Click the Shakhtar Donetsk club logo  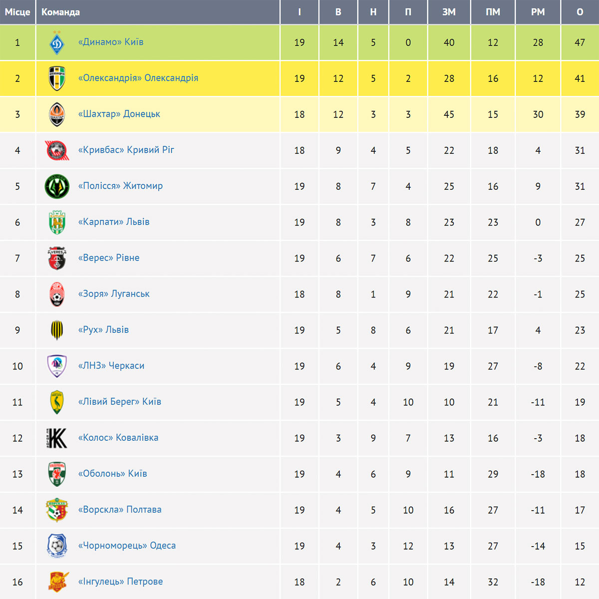pos(57,114)
